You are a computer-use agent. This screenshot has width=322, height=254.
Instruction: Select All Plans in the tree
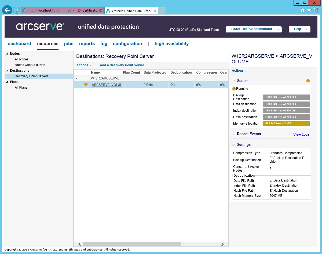tap(21, 88)
